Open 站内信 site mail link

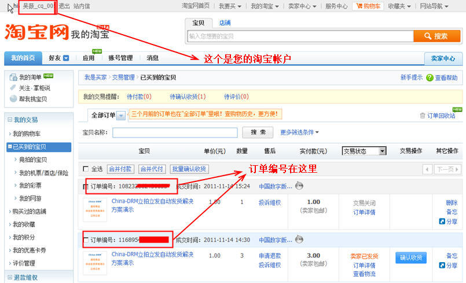tap(82, 6)
